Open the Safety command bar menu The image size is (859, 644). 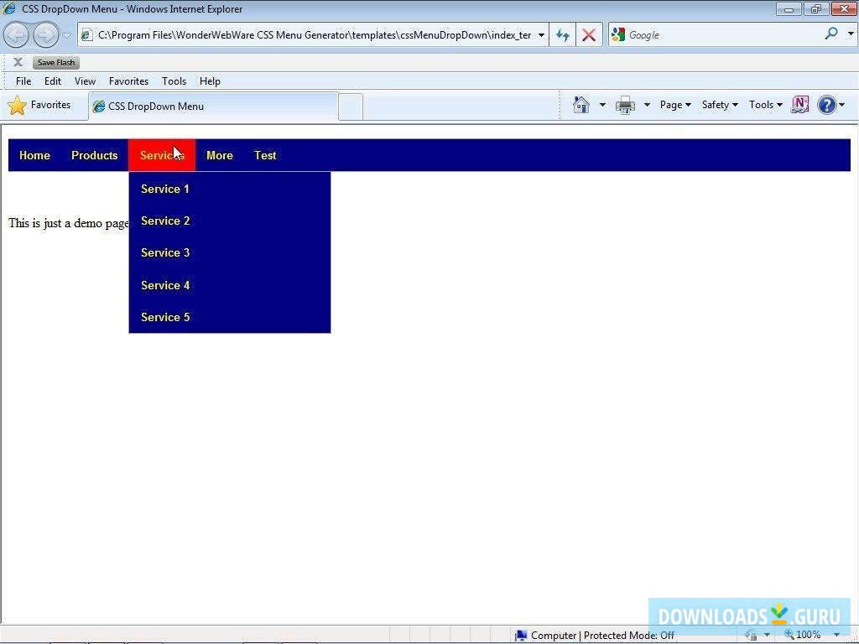[x=720, y=105]
